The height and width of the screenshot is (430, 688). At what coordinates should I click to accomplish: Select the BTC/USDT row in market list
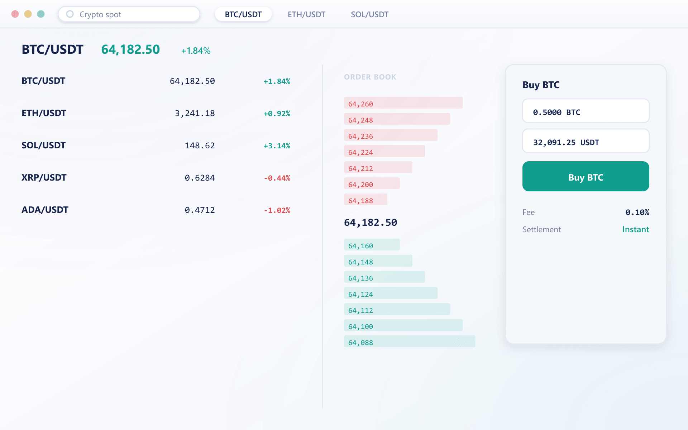tap(156, 81)
